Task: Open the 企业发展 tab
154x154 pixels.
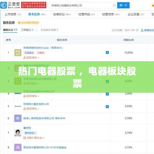Action: (136, 14)
